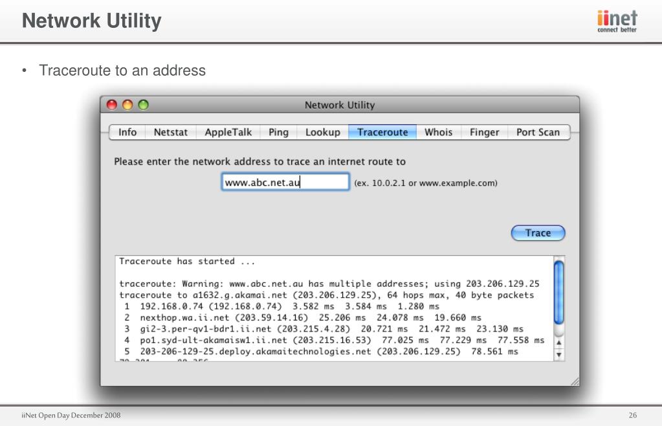Minimize window with yellow button
Screen dimensions: 662x426
click(x=127, y=105)
